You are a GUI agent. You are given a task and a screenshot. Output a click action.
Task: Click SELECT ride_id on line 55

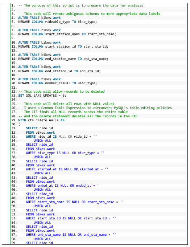[39, 227]
